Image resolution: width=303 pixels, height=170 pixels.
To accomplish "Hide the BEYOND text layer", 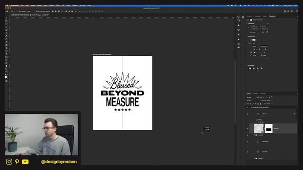I will tap(247, 152).
